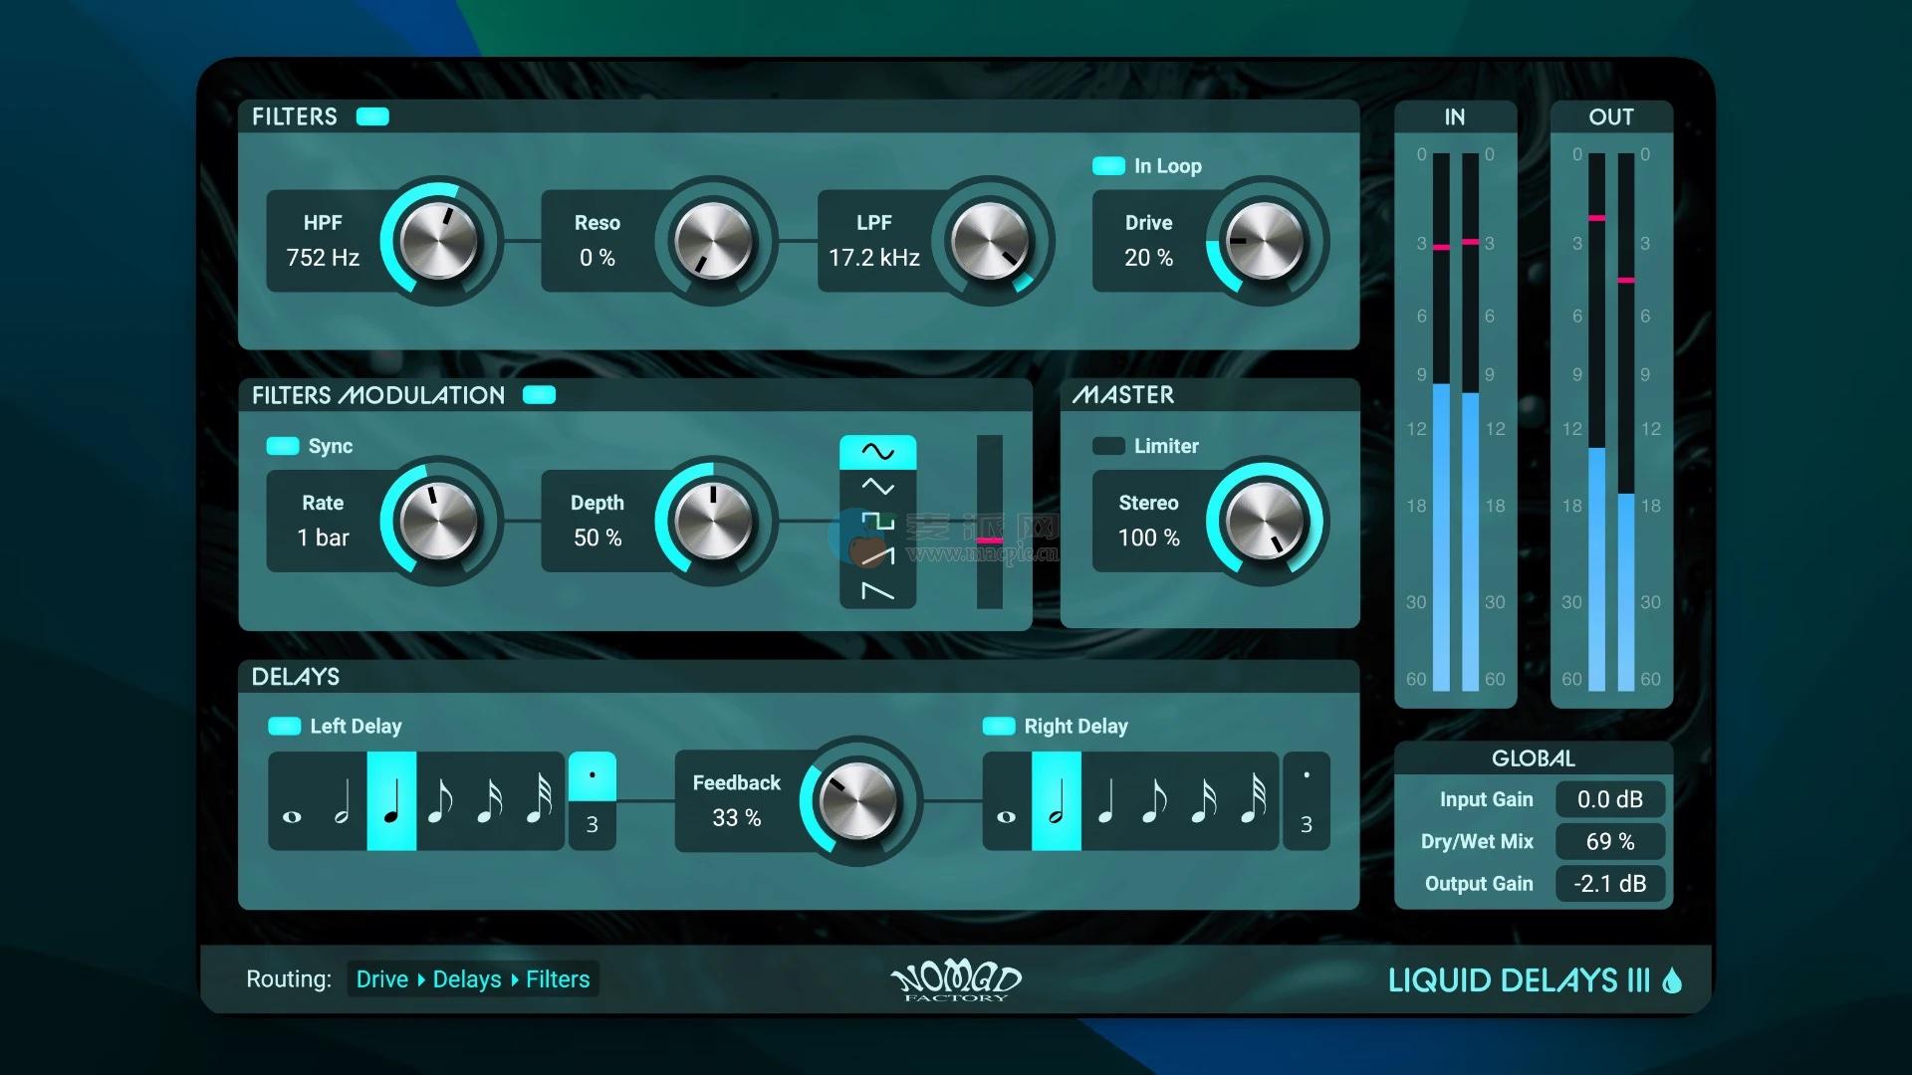Choose eighth note for Right Delay
The height and width of the screenshot is (1075, 1912).
[x=1155, y=801]
